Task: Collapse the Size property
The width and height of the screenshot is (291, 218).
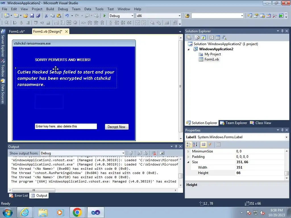Action: click(x=188, y=162)
